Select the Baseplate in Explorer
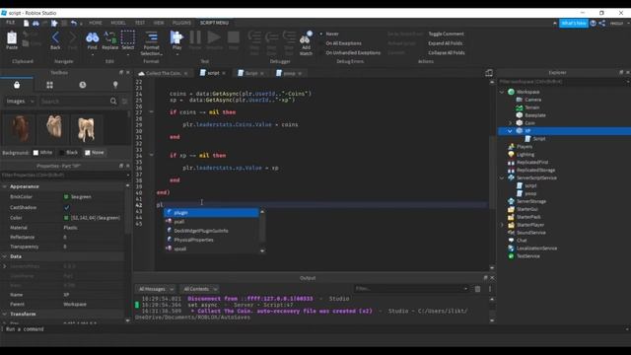Image resolution: width=631 pixels, height=355 pixels. [535, 115]
